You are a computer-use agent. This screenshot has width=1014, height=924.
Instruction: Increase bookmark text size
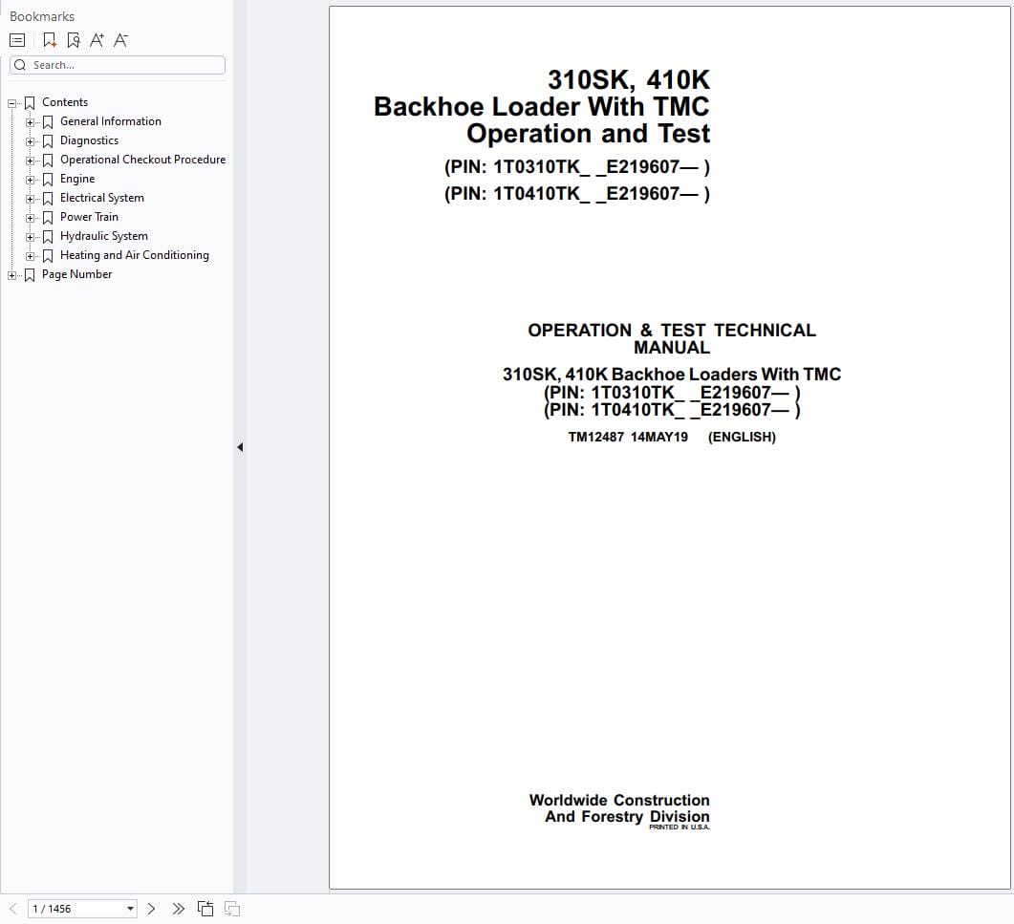(x=97, y=41)
